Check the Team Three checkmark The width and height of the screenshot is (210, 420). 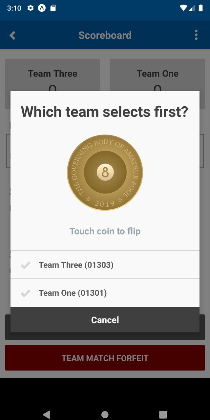point(25,265)
